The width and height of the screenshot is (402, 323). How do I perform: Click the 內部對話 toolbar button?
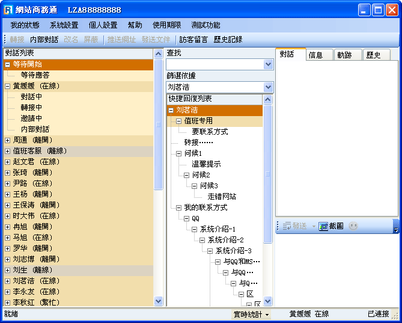[x=44, y=40]
